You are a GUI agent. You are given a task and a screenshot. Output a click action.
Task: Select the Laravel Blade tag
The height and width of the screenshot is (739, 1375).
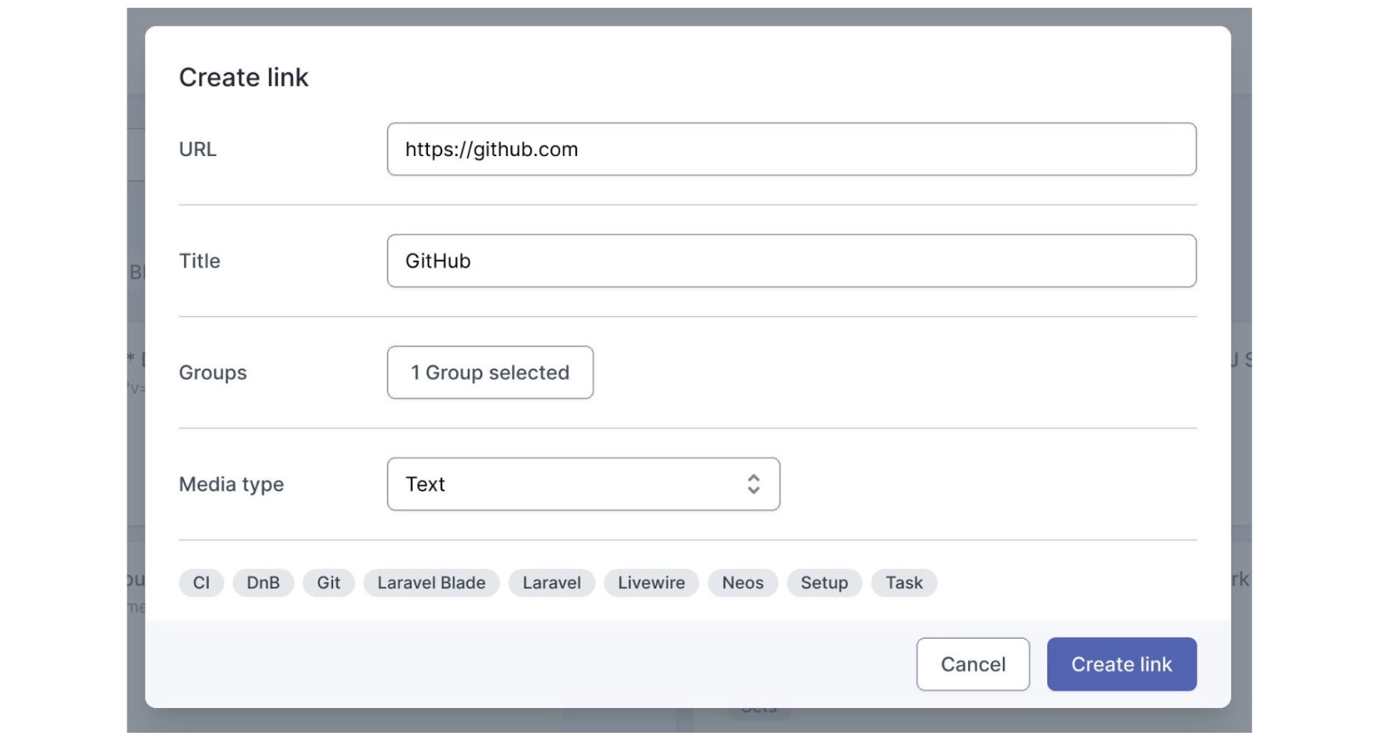click(431, 583)
